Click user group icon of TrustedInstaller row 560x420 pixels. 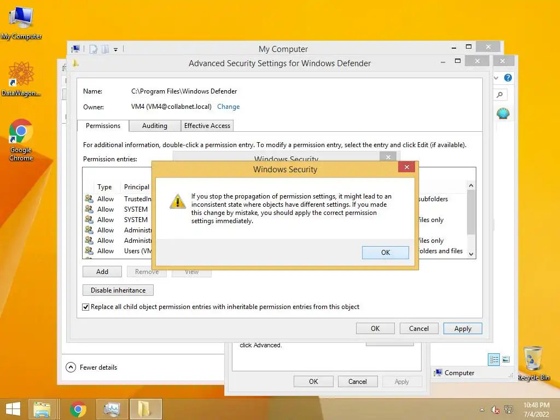pos(89,199)
